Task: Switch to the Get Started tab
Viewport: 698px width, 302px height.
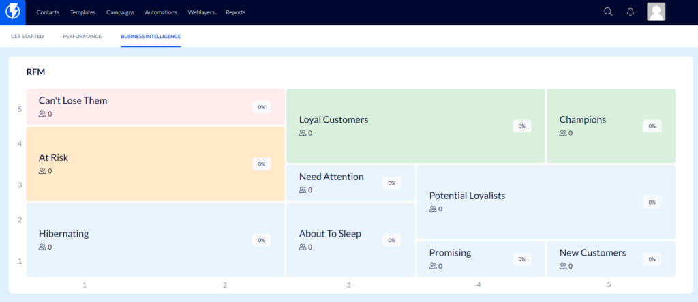Action: pos(27,37)
